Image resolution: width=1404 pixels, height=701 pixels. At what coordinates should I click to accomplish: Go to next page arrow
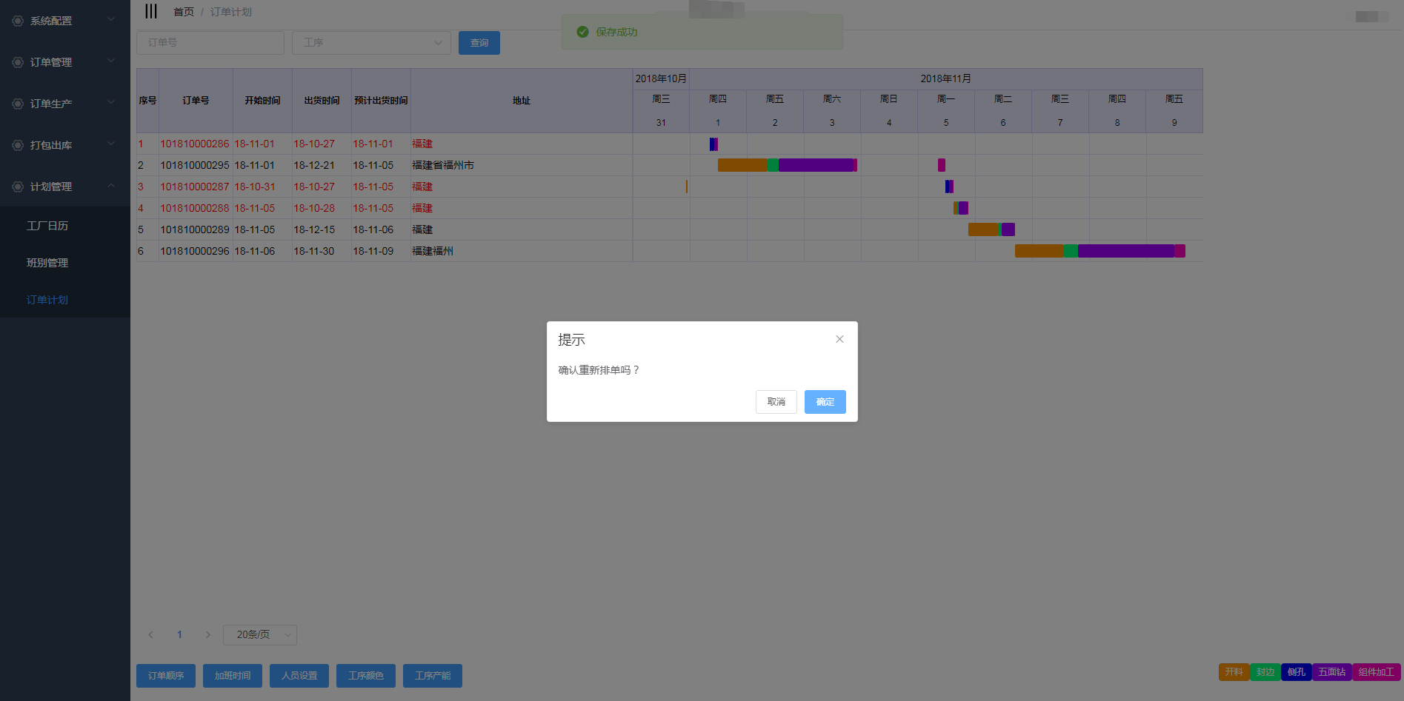207,634
